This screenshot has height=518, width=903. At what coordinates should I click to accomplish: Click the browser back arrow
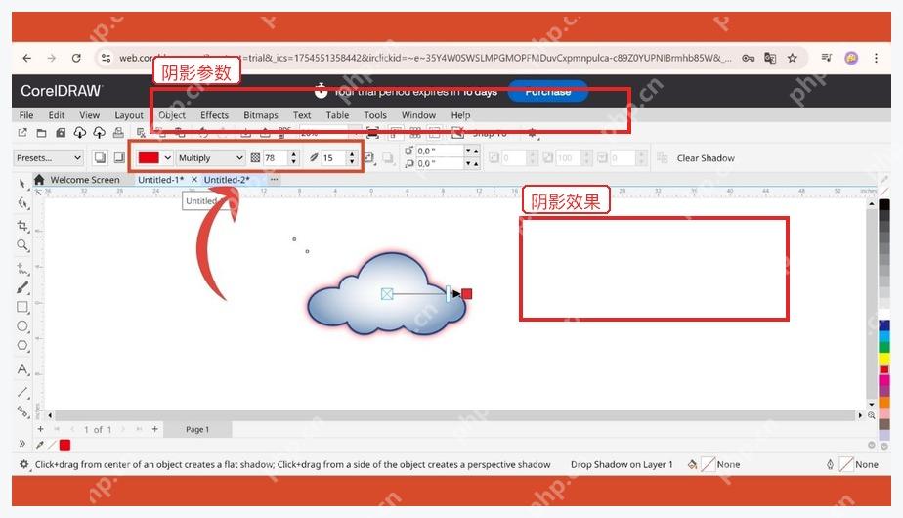tap(27, 58)
